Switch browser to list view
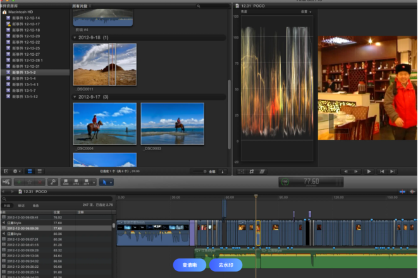Image resolution: width=418 pixels, height=278 pixels. [x=39, y=171]
